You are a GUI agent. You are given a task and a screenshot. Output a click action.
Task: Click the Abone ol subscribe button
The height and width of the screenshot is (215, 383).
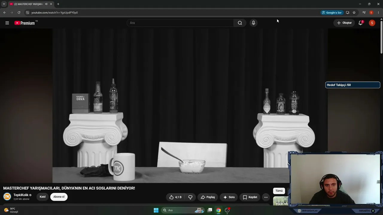point(59,197)
